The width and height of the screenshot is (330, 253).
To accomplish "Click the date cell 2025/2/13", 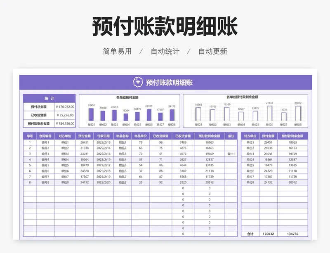I will pos(104,142).
